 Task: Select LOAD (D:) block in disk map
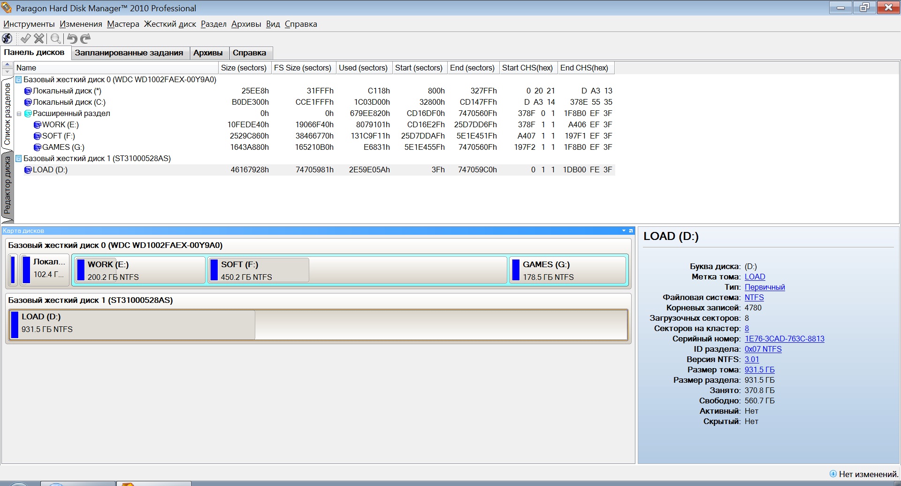click(x=318, y=324)
